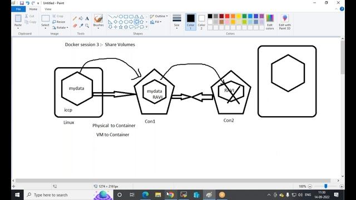Select the Pencil tool

pyautogui.click(x=75, y=18)
